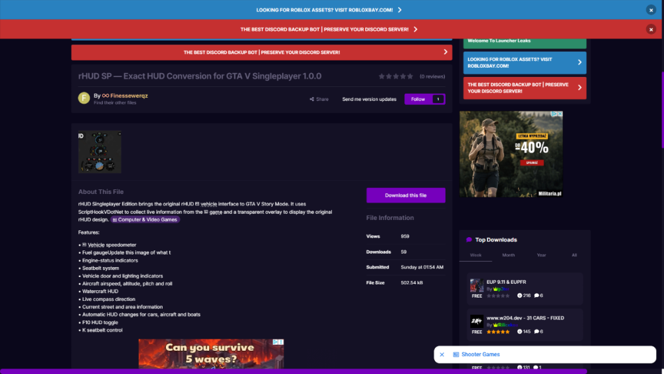Image resolution: width=664 pixels, height=374 pixels.
Task: Click star rating of w204 31 CARS file
Action: click(498, 331)
